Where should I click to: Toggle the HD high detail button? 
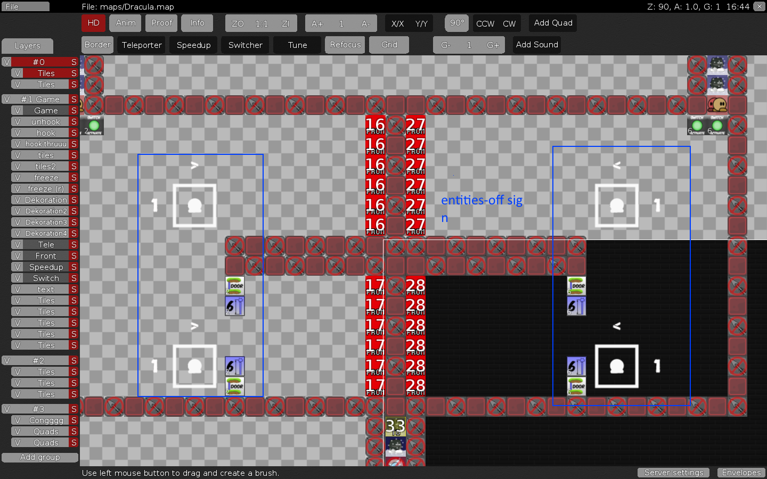pos(93,23)
